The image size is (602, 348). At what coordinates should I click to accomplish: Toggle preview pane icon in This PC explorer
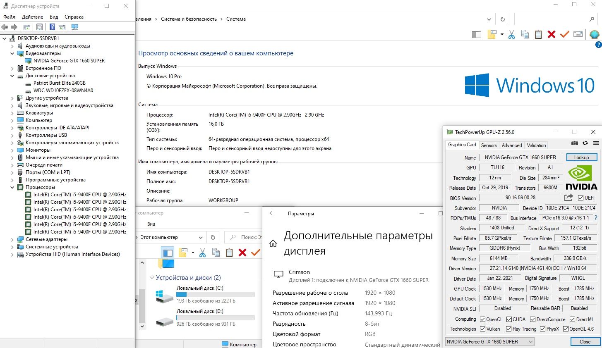pyautogui.click(x=168, y=253)
